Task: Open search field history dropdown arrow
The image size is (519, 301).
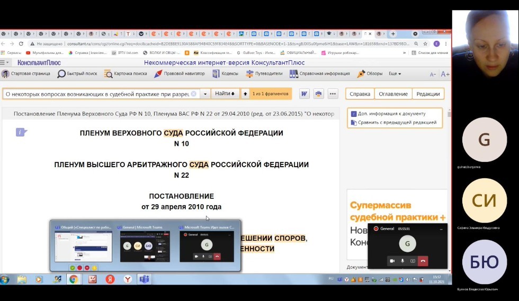Action: click(205, 94)
